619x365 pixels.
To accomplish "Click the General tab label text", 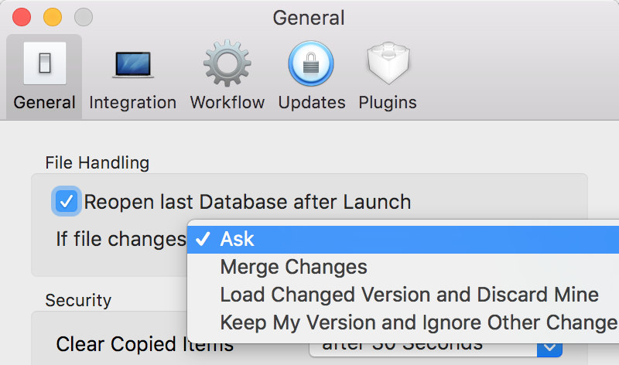I will 45,103.
